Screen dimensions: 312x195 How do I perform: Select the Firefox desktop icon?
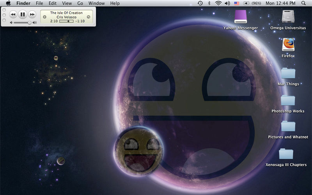pos(288,45)
